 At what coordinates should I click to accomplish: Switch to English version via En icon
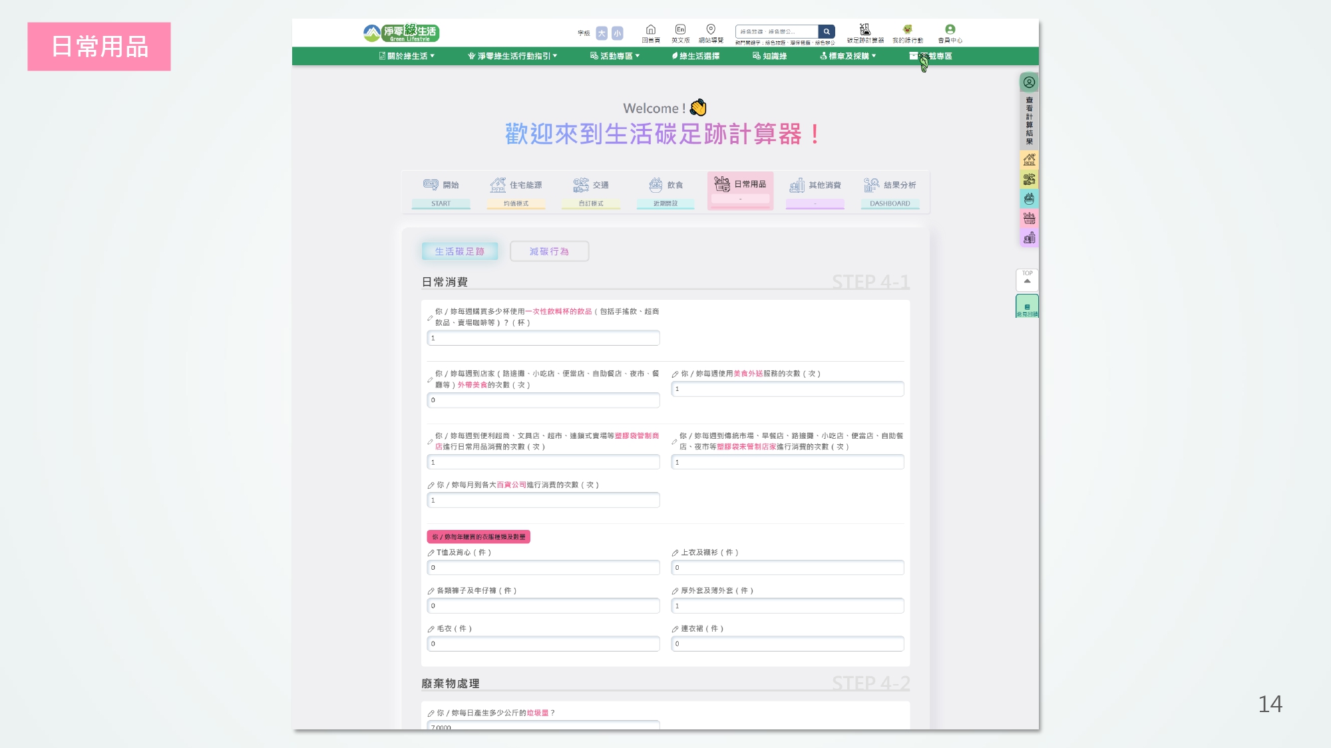coord(680,31)
